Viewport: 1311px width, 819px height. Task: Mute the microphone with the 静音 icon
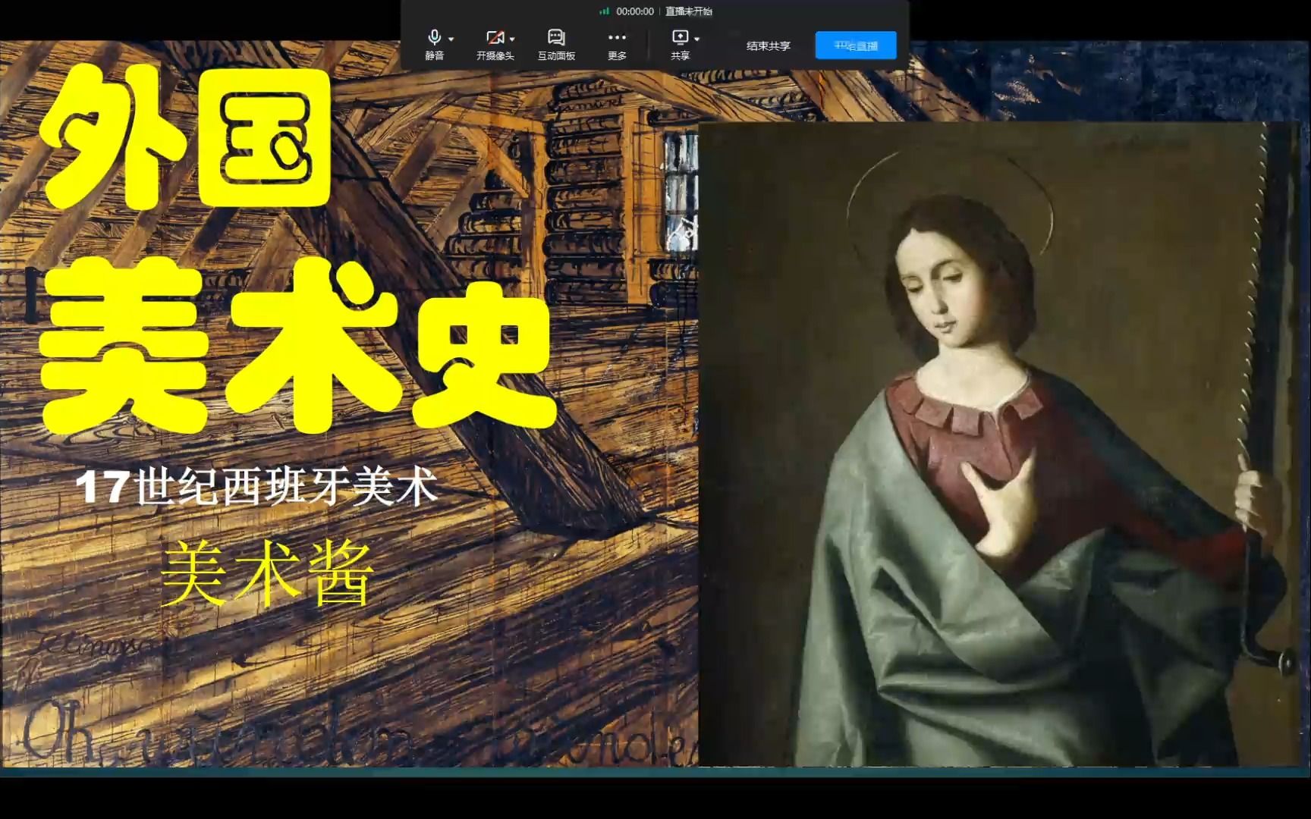click(x=434, y=45)
